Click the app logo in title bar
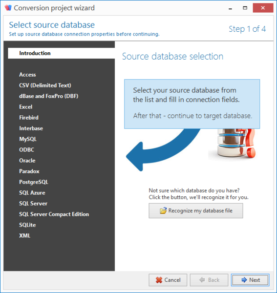The width and height of the screenshot is (277, 293). [x=8, y=8]
